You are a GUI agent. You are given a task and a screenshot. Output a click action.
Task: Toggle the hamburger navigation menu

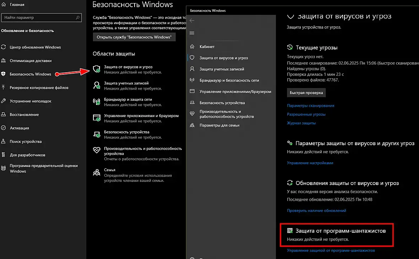192,33
